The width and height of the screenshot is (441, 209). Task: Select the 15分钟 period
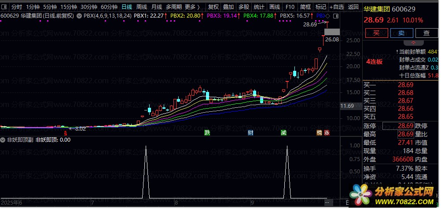pos(69,7)
